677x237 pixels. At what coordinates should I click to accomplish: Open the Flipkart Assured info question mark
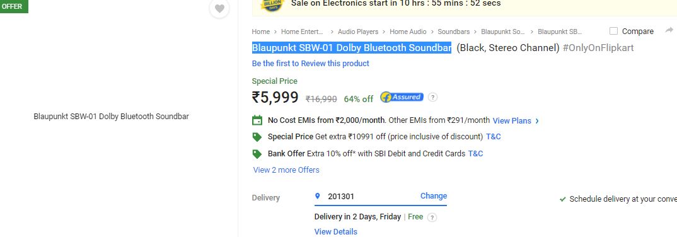(x=432, y=97)
